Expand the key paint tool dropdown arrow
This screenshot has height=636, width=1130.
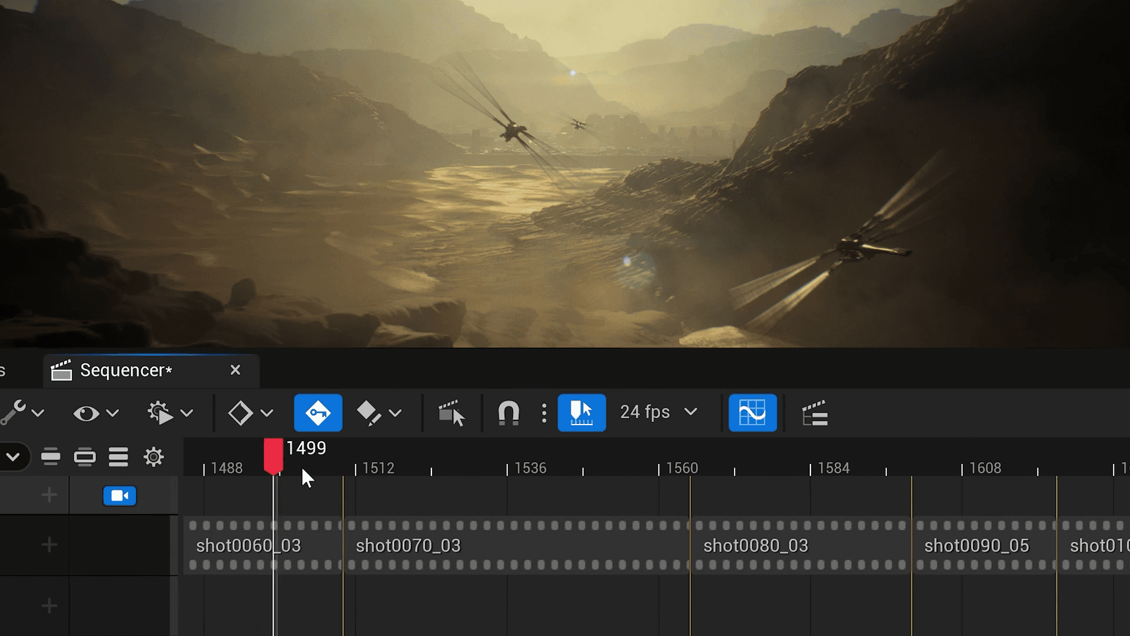[395, 413]
